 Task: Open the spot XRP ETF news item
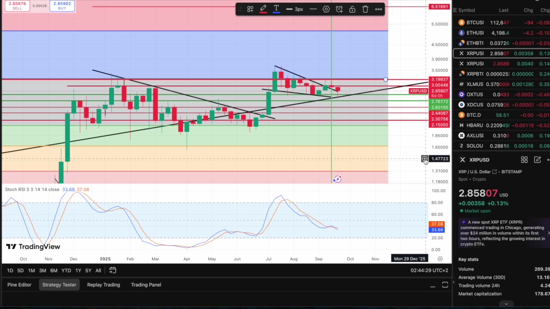503,233
